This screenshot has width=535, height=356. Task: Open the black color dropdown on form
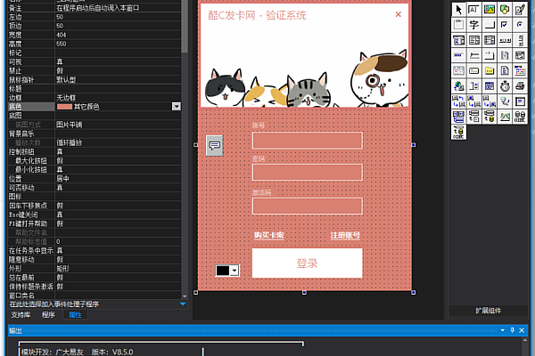pos(235,270)
